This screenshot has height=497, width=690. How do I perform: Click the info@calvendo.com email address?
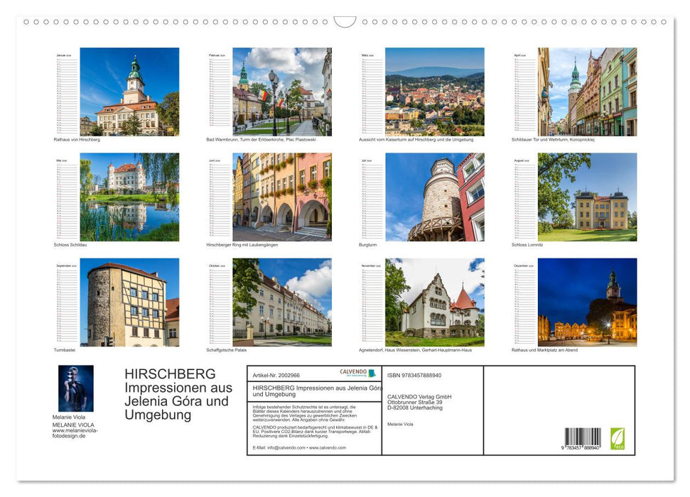click(284, 447)
